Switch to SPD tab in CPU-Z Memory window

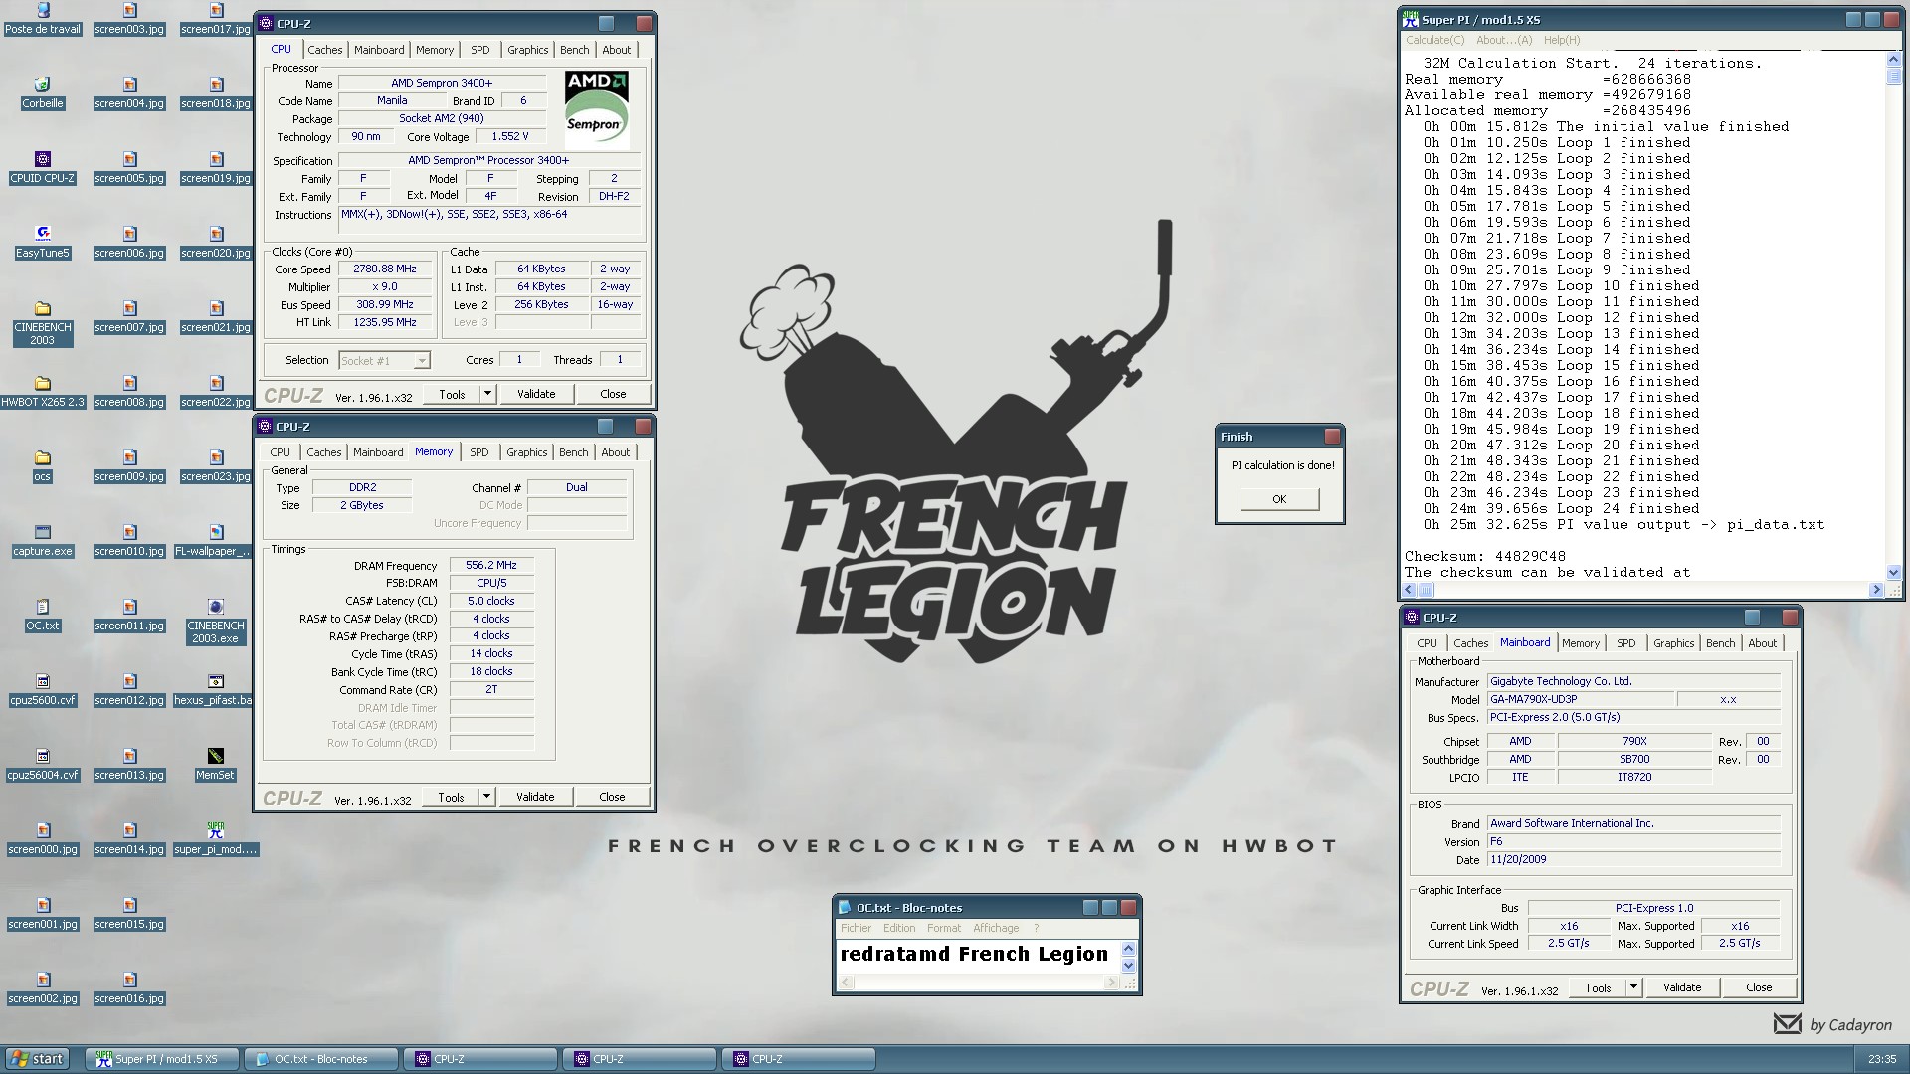pos(479,452)
